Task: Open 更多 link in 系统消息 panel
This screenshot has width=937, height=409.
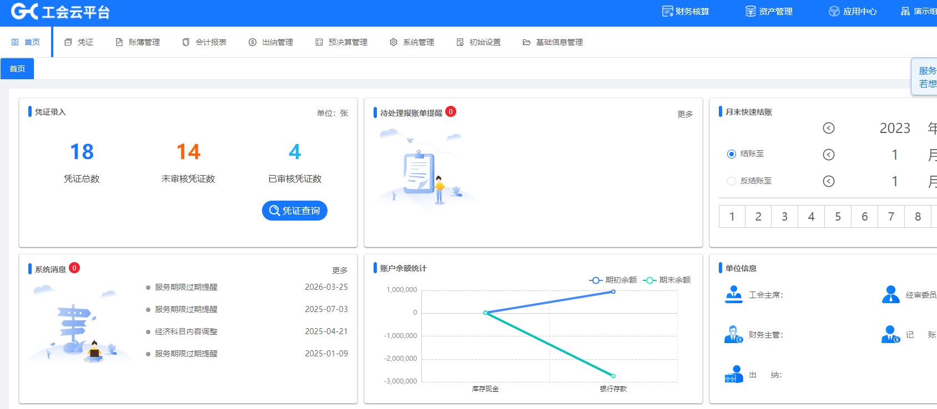Action: (x=340, y=270)
